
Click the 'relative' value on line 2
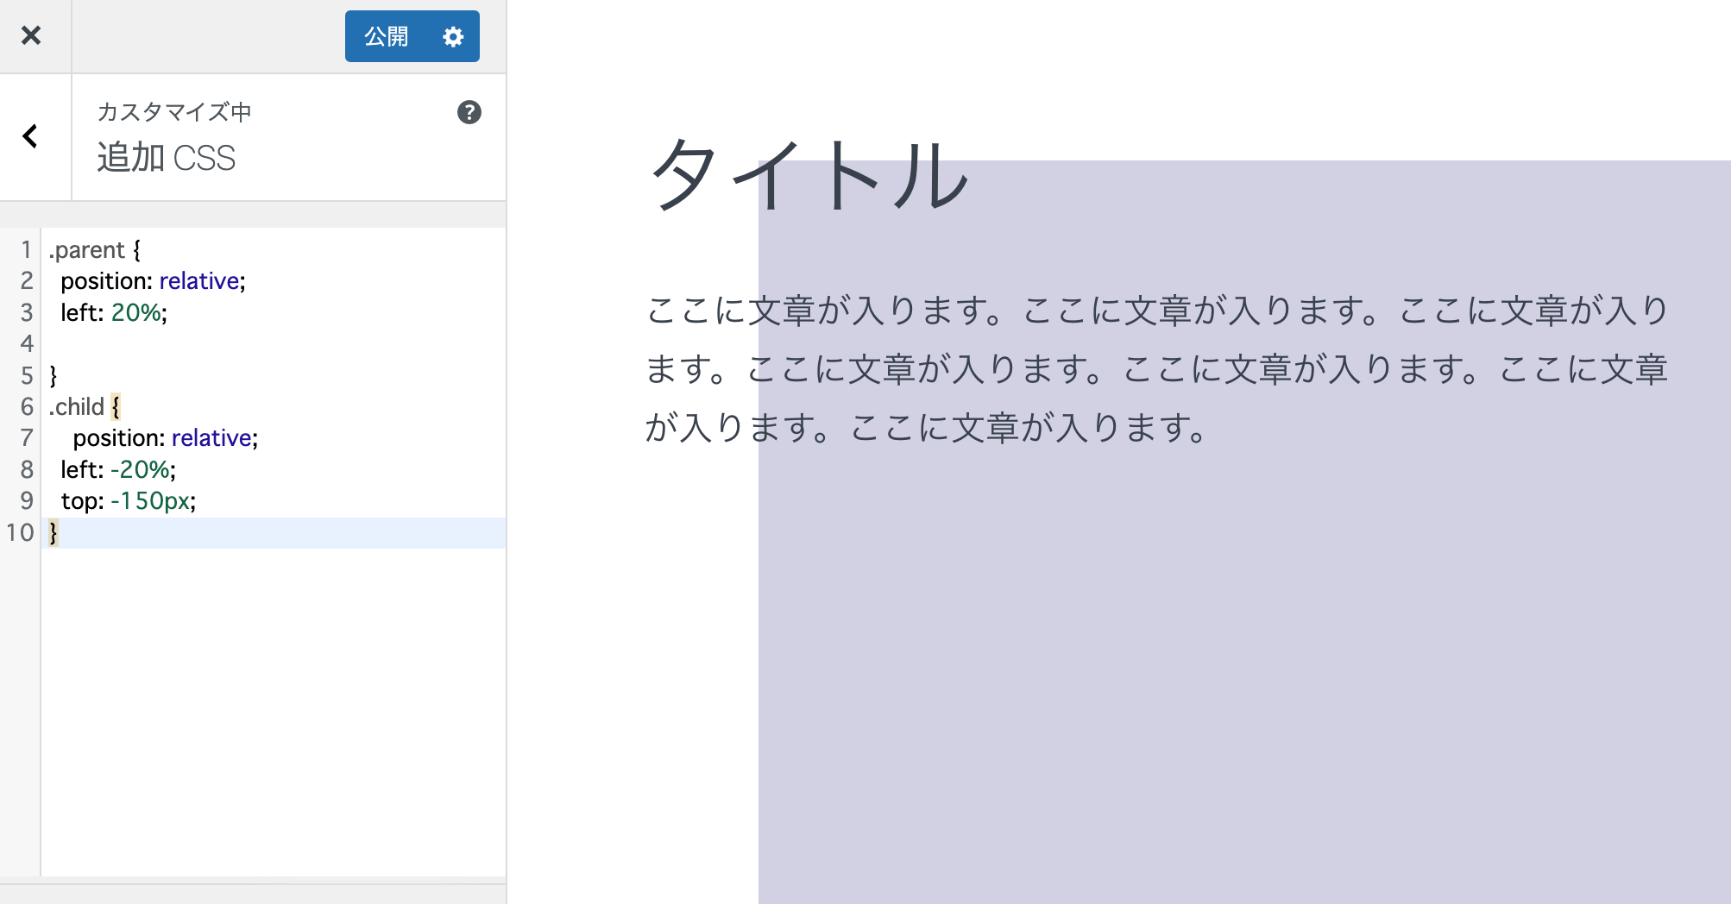[199, 281]
